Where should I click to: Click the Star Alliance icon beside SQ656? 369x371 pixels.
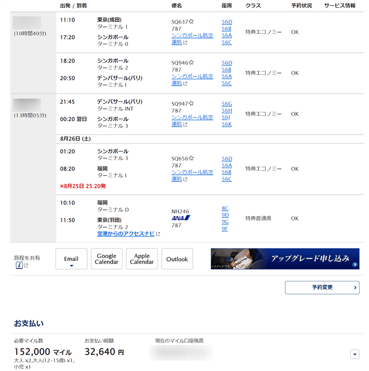[x=191, y=159]
